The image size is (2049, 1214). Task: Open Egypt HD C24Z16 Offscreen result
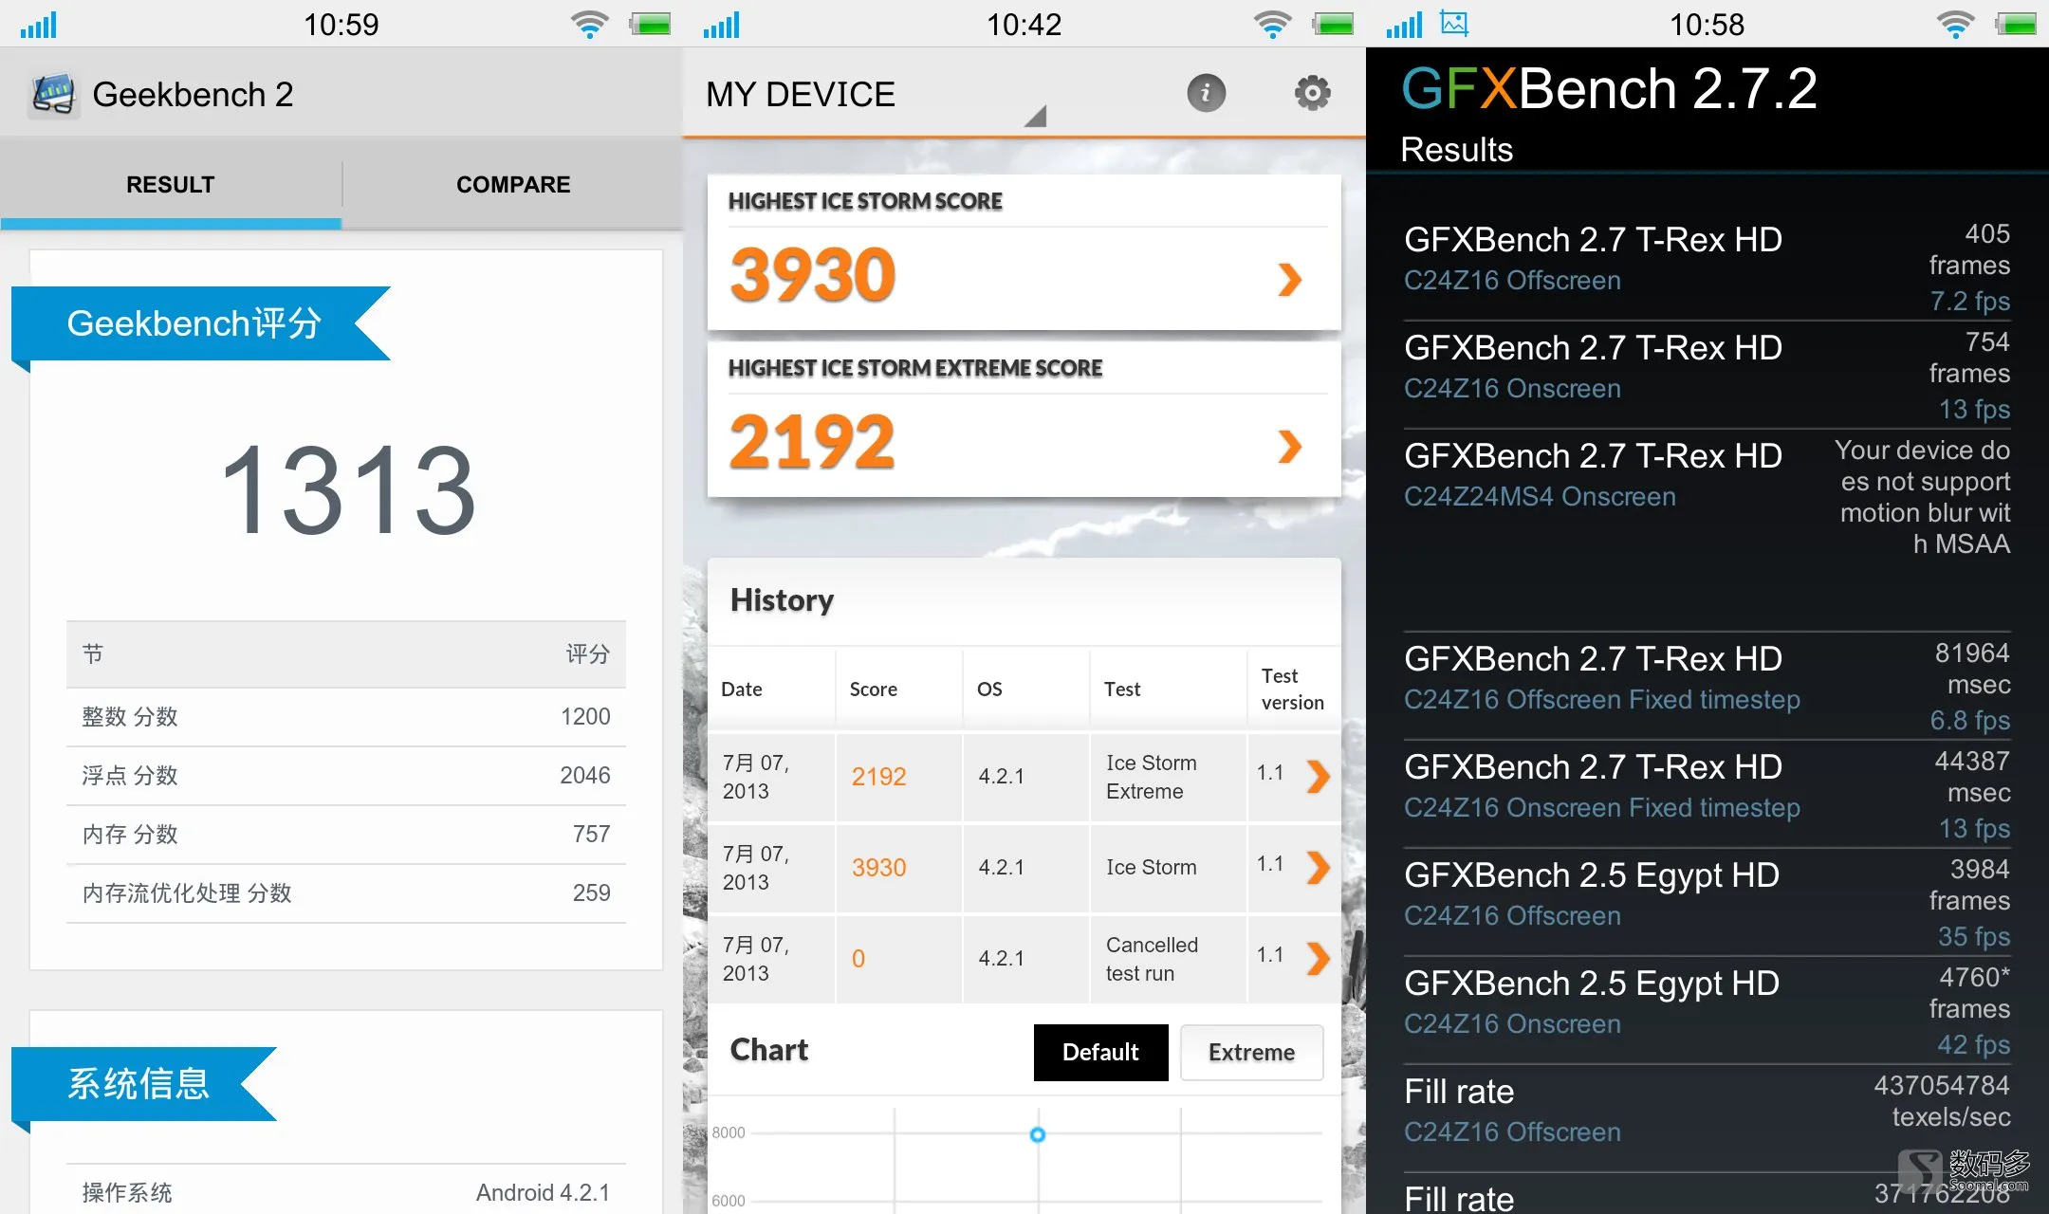[1707, 903]
